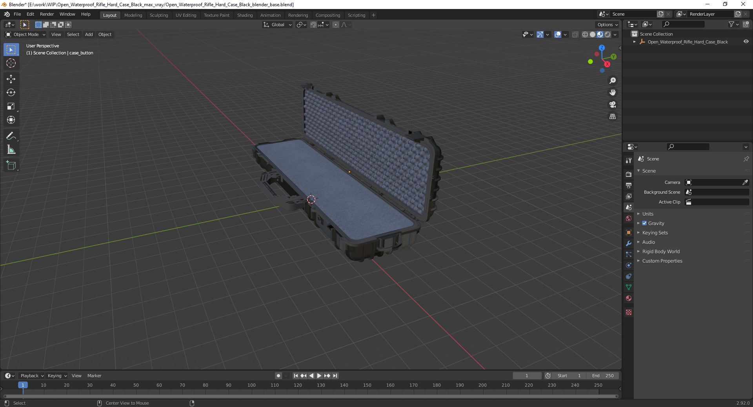Activate the Rotate tool
The width and height of the screenshot is (753, 407).
click(x=11, y=93)
